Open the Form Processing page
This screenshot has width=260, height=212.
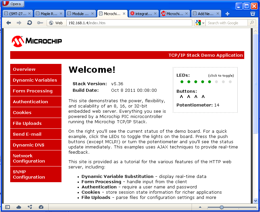36,91
